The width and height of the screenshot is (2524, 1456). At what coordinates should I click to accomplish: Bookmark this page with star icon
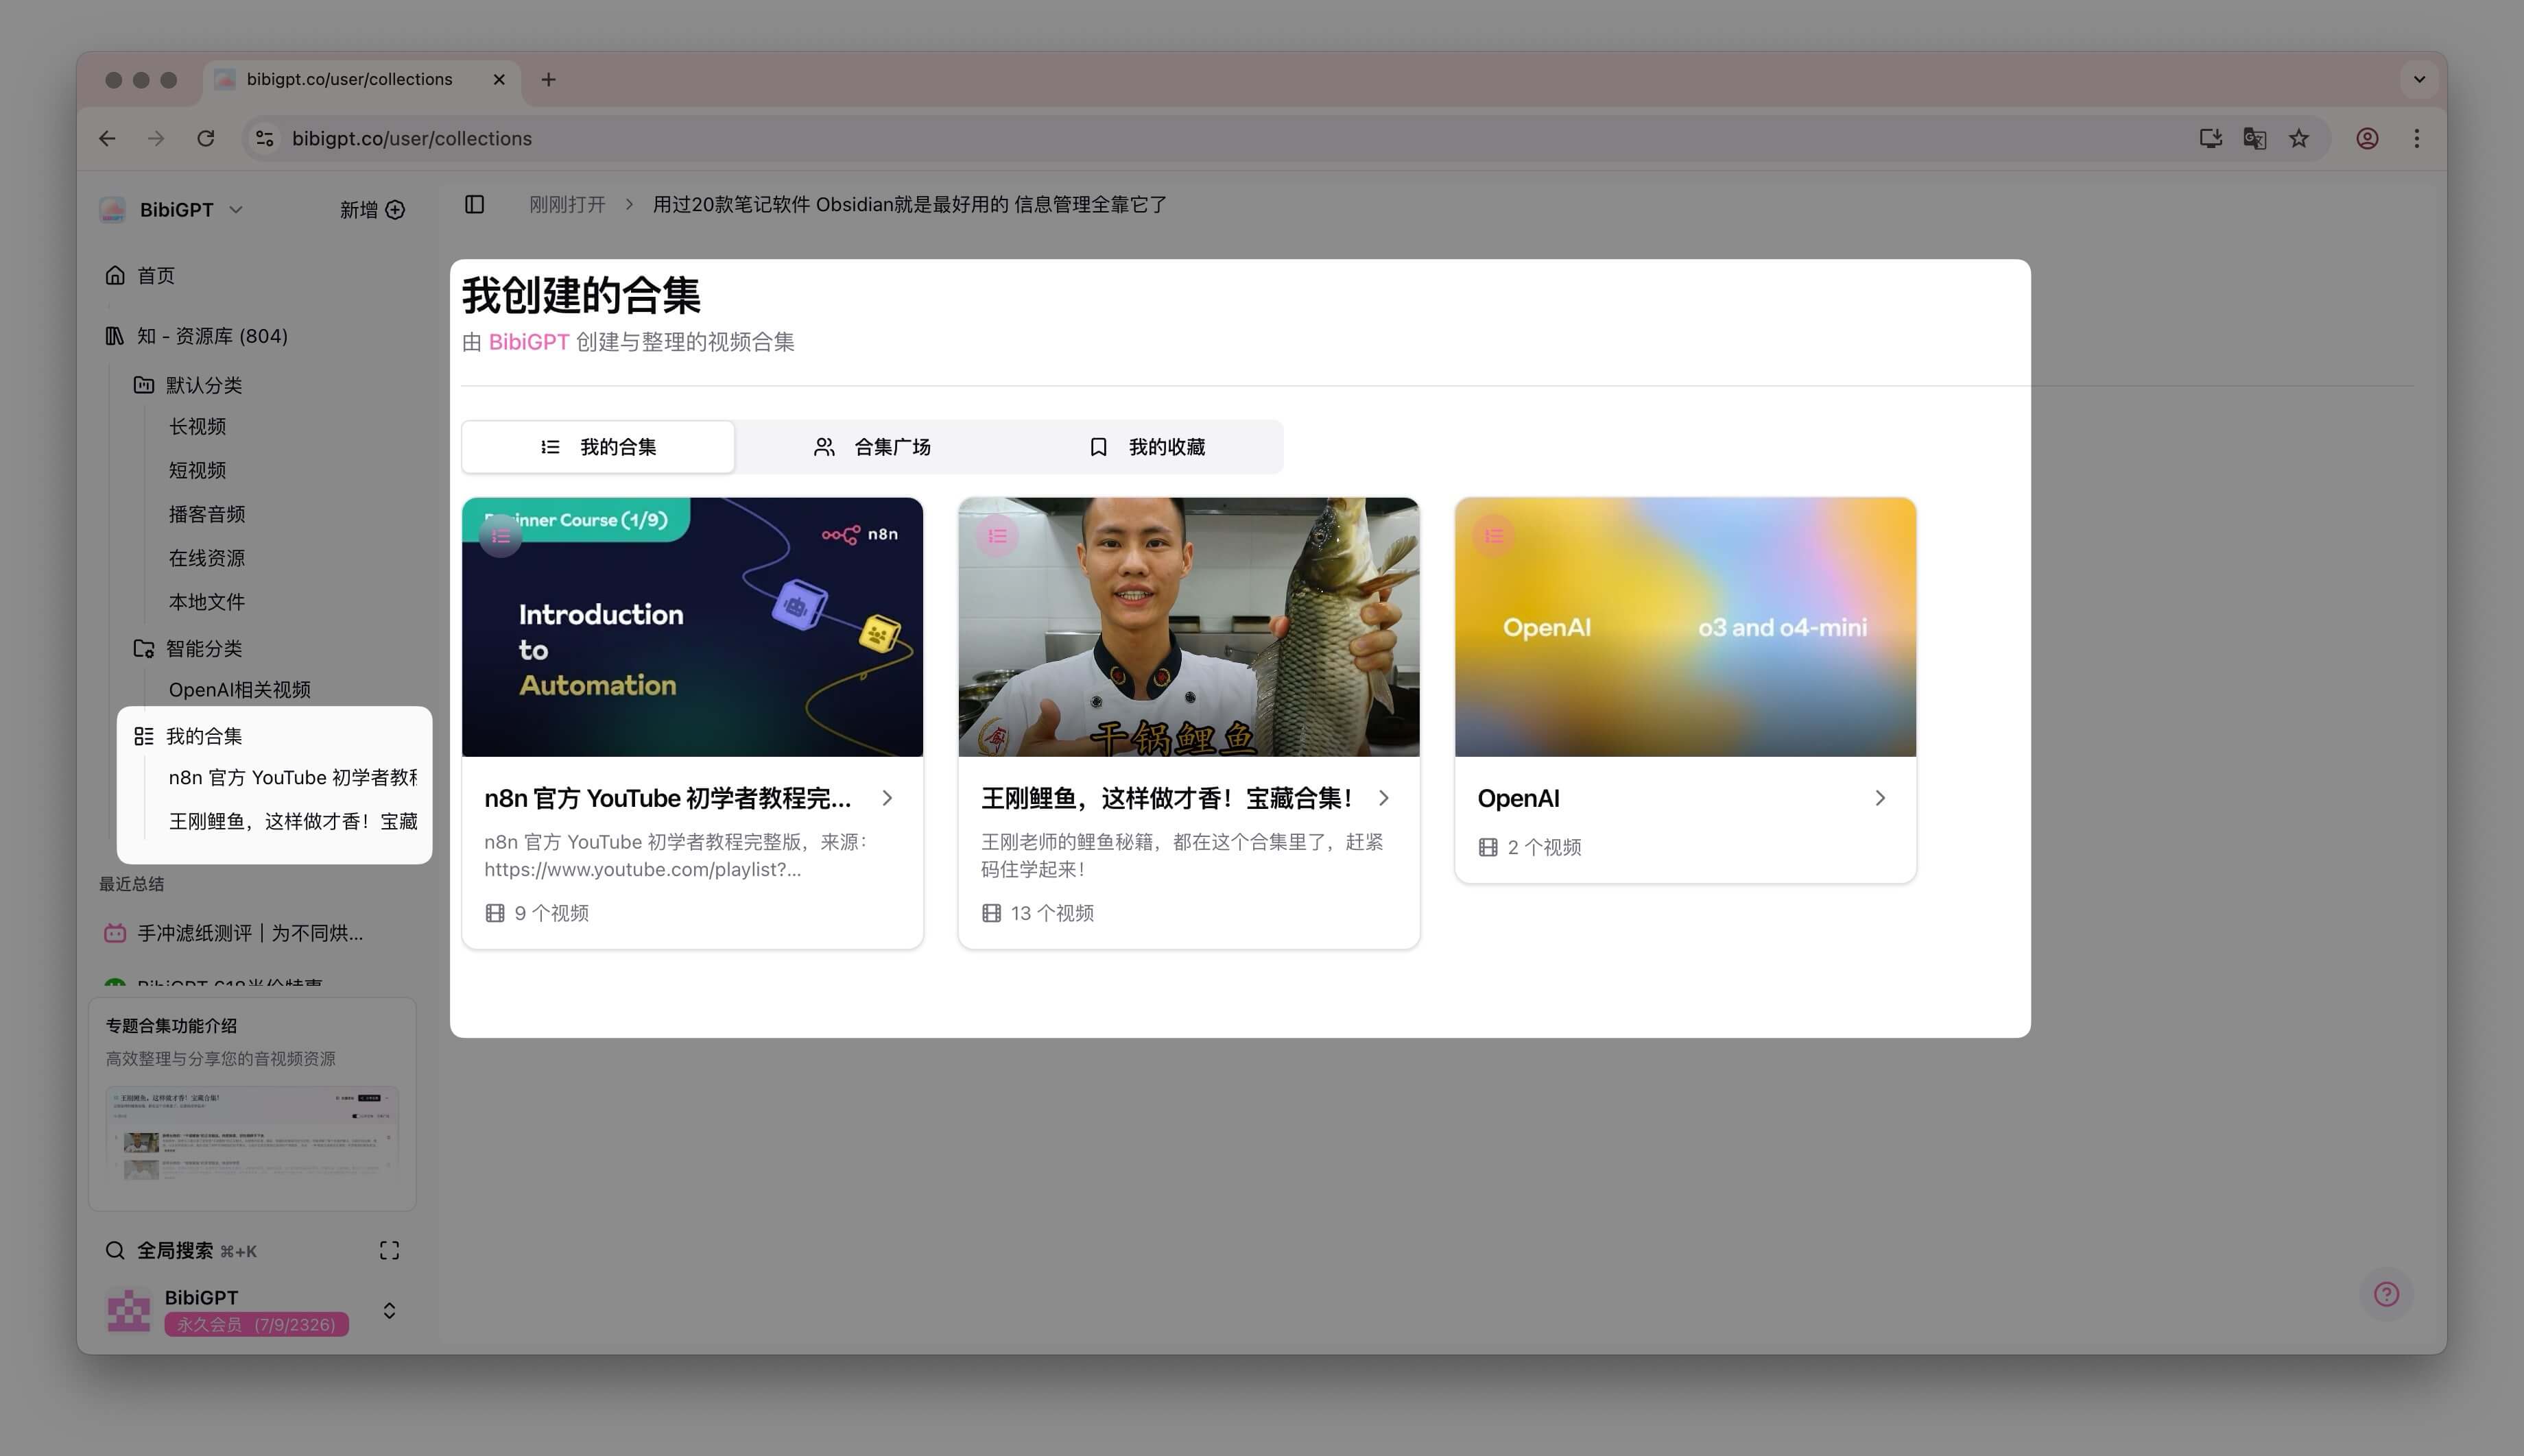[2299, 138]
